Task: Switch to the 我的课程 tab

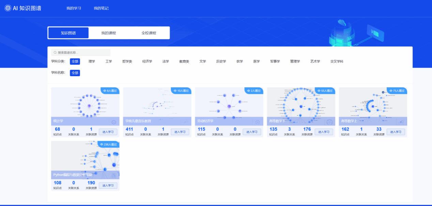Action: pyautogui.click(x=108, y=33)
